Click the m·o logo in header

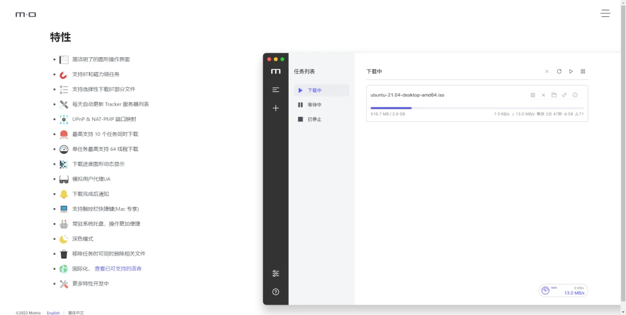click(x=26, y=14)
